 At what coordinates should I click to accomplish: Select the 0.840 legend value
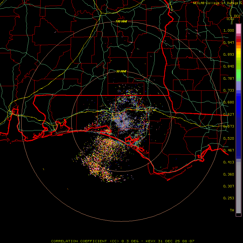[229, 66]
